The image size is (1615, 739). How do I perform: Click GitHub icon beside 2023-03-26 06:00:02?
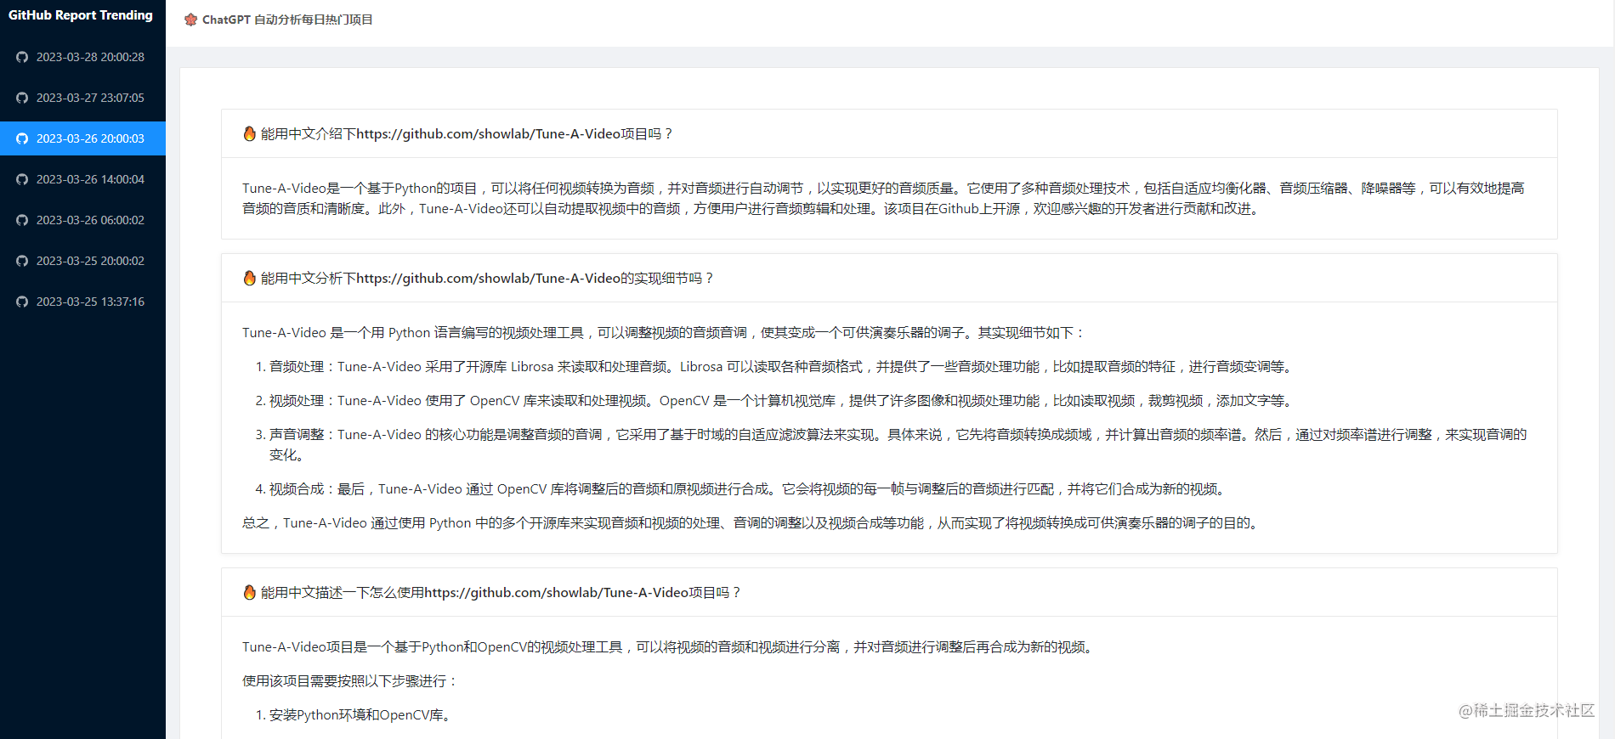22,220
